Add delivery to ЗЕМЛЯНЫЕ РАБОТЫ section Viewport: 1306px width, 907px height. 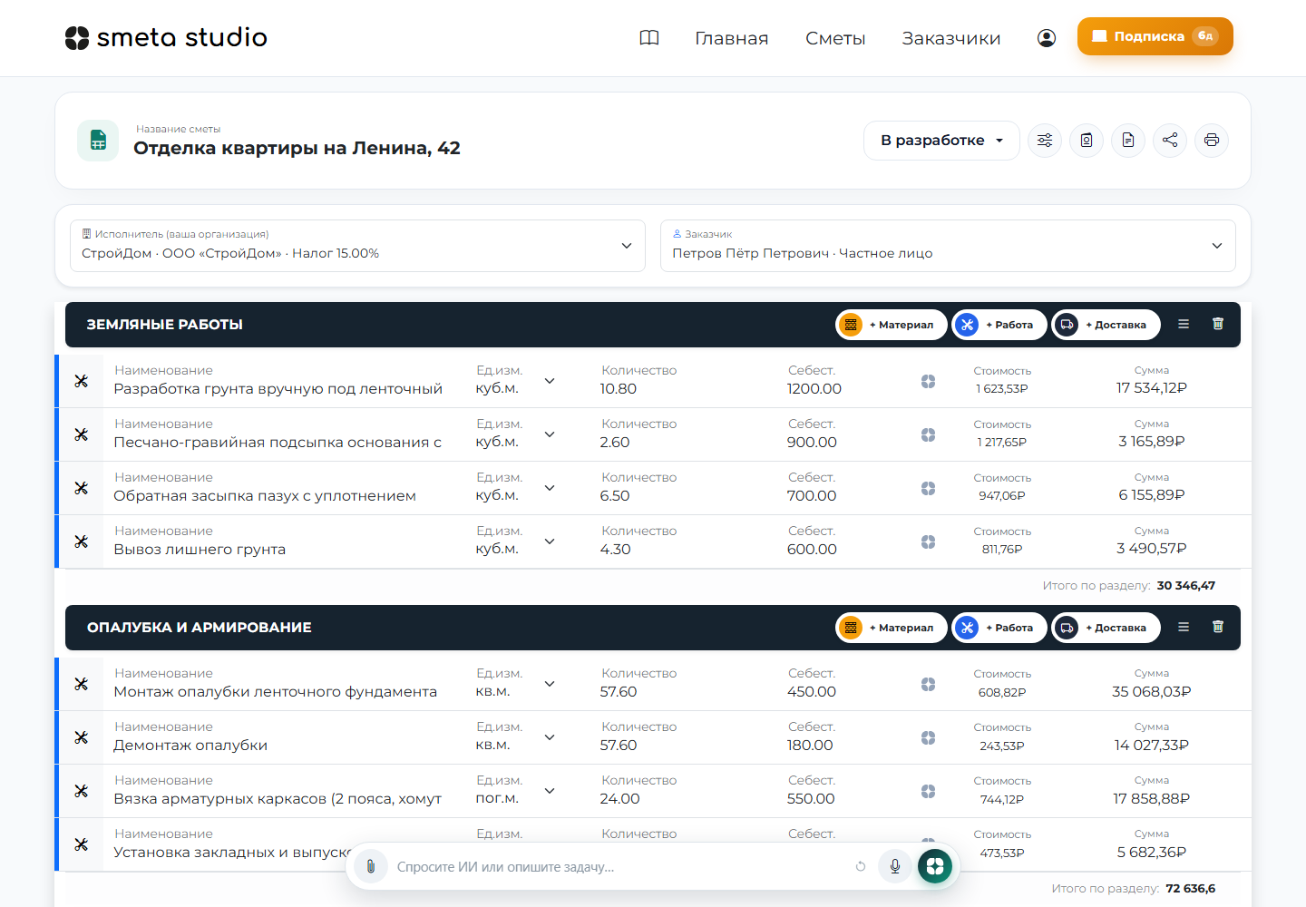(1106, 325)
